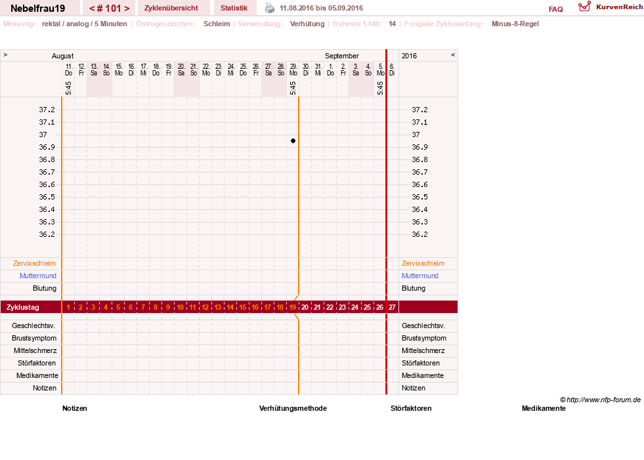The image size is (644, 460).
Task: Open the FAQ link
Action: pos(555,9)
